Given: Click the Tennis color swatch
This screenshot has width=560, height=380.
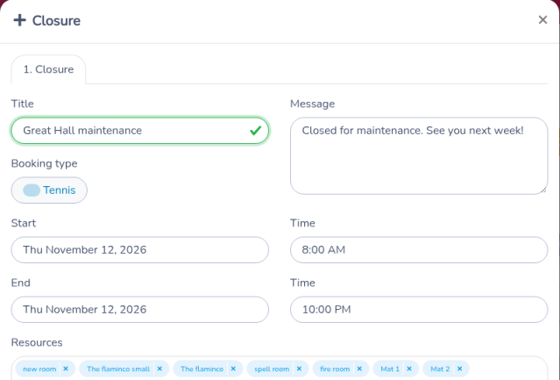Looking at the screenshot, I should (x=32, y=190).
